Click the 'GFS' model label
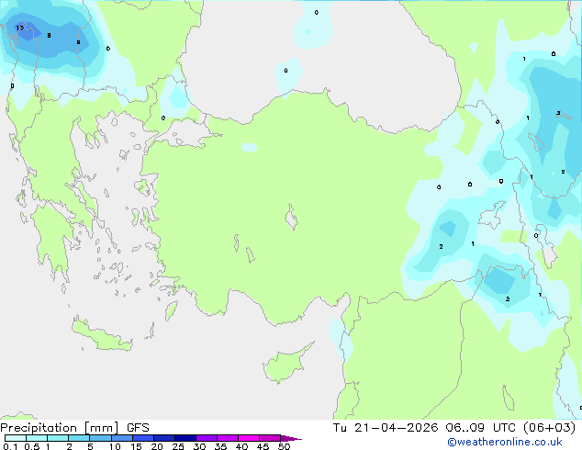Image resolution: width=582 pixels, height=450 pixels. (x=138, y=428)
